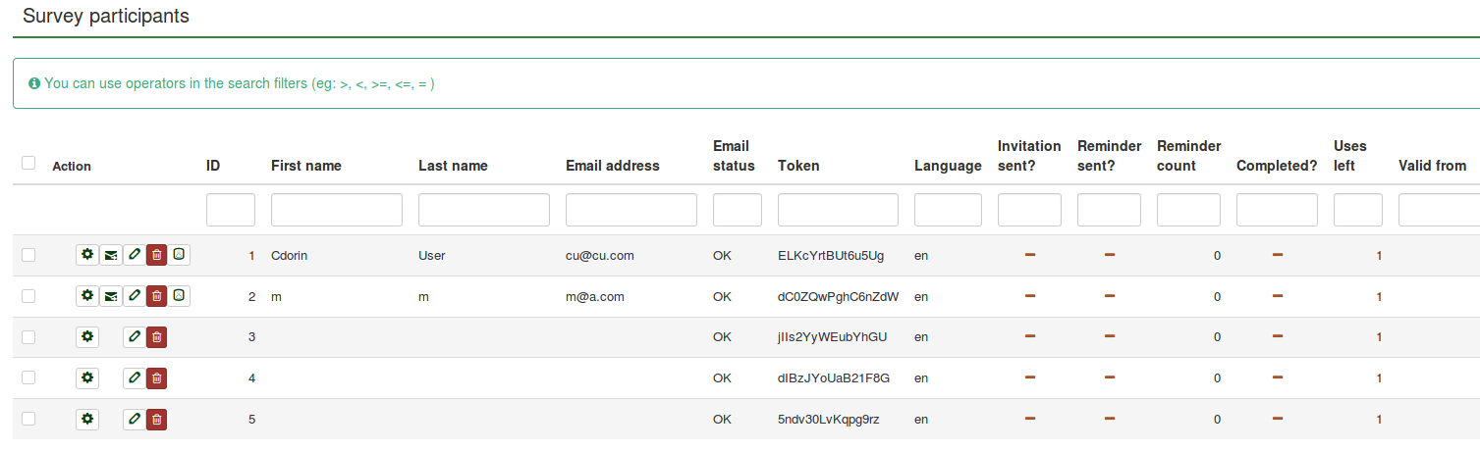The width and height of the screenshot is (1480, 452).
Task: Click the gear icon for participant Cdorin
Action: 87,255
